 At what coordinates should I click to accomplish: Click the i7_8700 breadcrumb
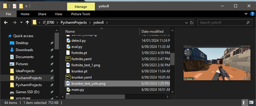(48, 22)
